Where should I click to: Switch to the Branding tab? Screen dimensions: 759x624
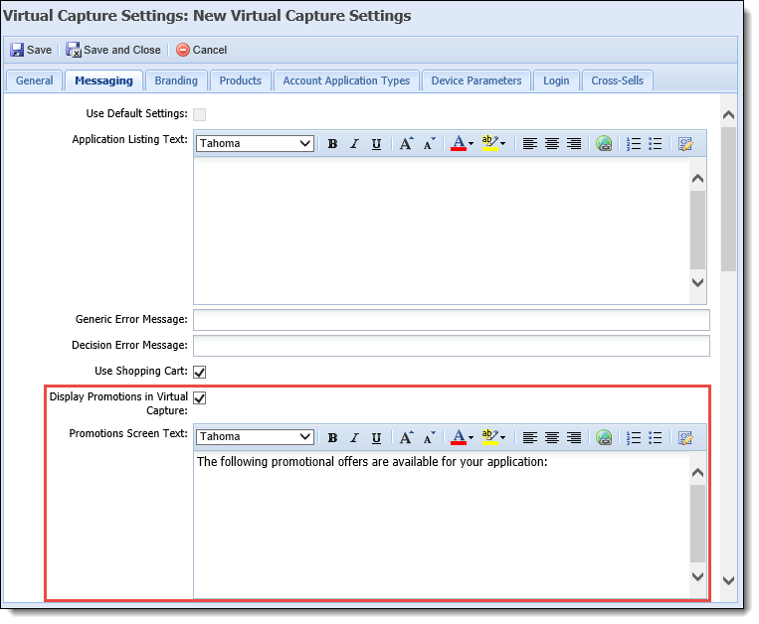176,80
